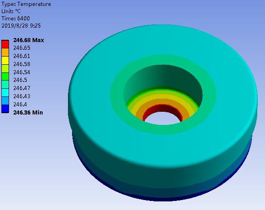265x210 pixels.
Task: Click the '246.68 Max' legend value
Action: [29, 40]
